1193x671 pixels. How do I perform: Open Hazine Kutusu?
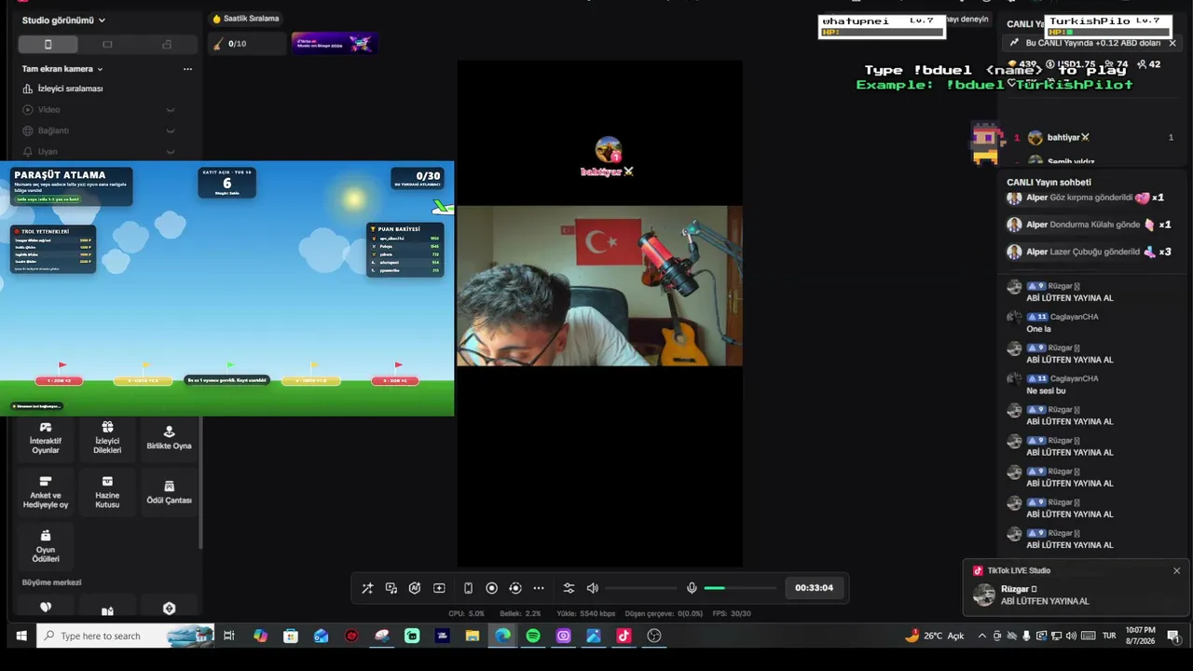[x=107, y=493]
